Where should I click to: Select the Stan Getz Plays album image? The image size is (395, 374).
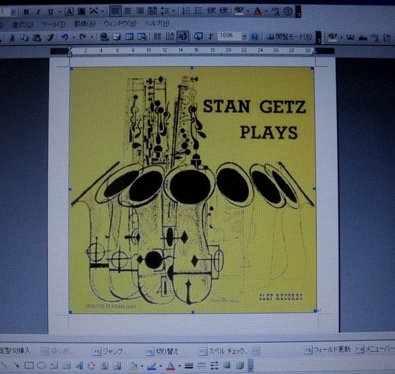tap(192, 189)
